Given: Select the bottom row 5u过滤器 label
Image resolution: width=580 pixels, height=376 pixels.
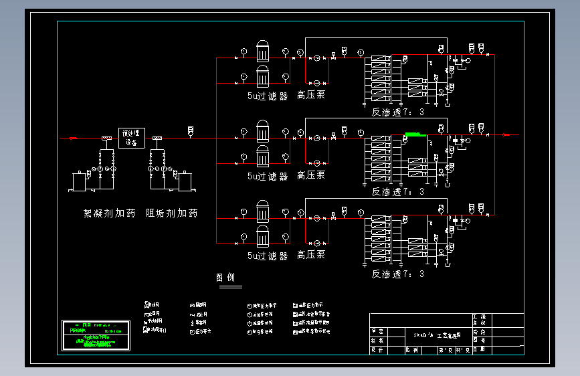Looking at the screenshot, I should 268,256.
